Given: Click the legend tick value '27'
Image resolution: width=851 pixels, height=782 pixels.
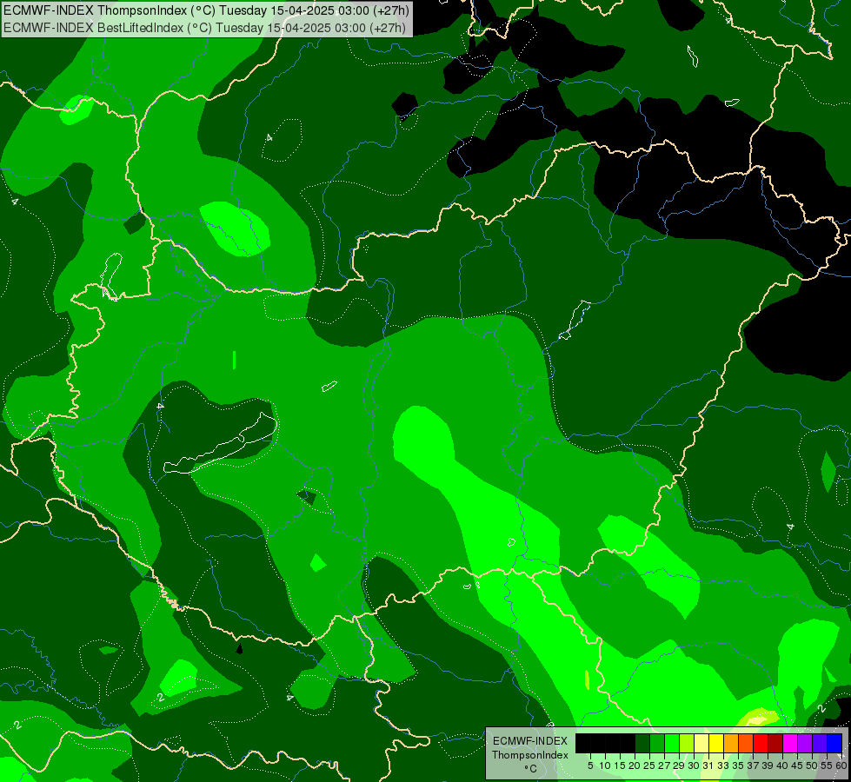Looking at the screenshot, I should pos(664,765).
